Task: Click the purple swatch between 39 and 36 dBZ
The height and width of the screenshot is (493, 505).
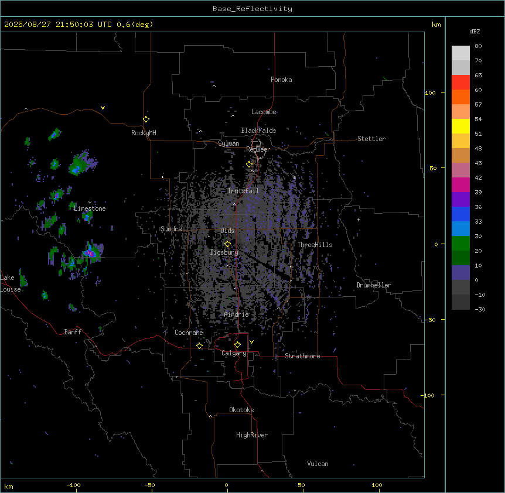Action: [x=460, y=200]
